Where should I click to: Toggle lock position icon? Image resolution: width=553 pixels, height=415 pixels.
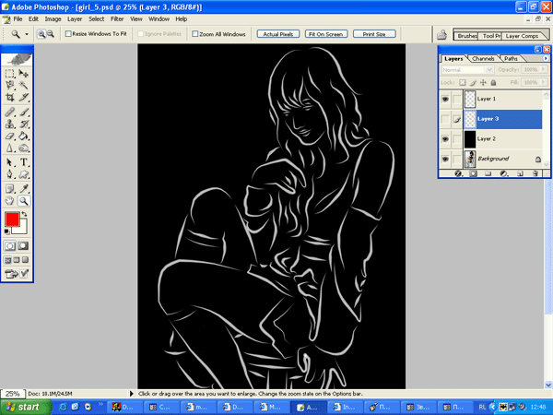(x=483, y=83)
